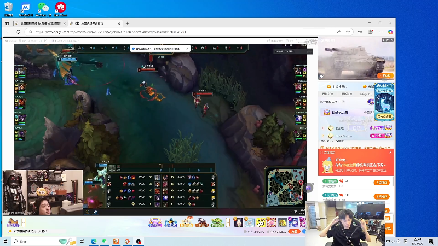Viewport: 438px width, 246px height.
Task: Open Microsoft Edge from the taskbar
Action: click(x=94, y=242)
